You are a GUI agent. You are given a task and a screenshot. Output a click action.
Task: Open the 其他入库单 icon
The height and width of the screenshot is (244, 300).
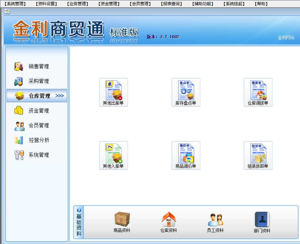113,155
